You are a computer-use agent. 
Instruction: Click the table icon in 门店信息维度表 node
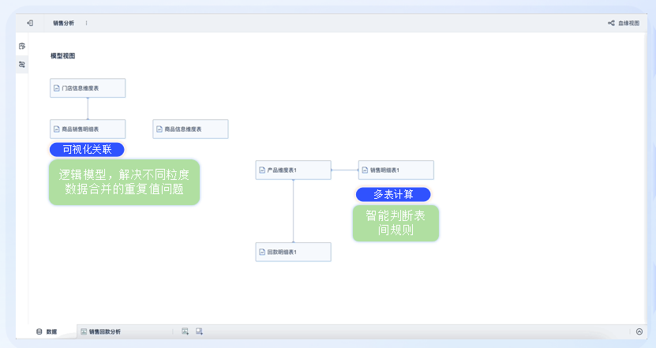pyautogui.click(x=57, y=88)
